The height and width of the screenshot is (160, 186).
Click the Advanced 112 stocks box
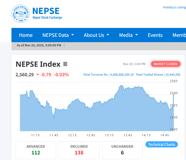pos(36,150)
